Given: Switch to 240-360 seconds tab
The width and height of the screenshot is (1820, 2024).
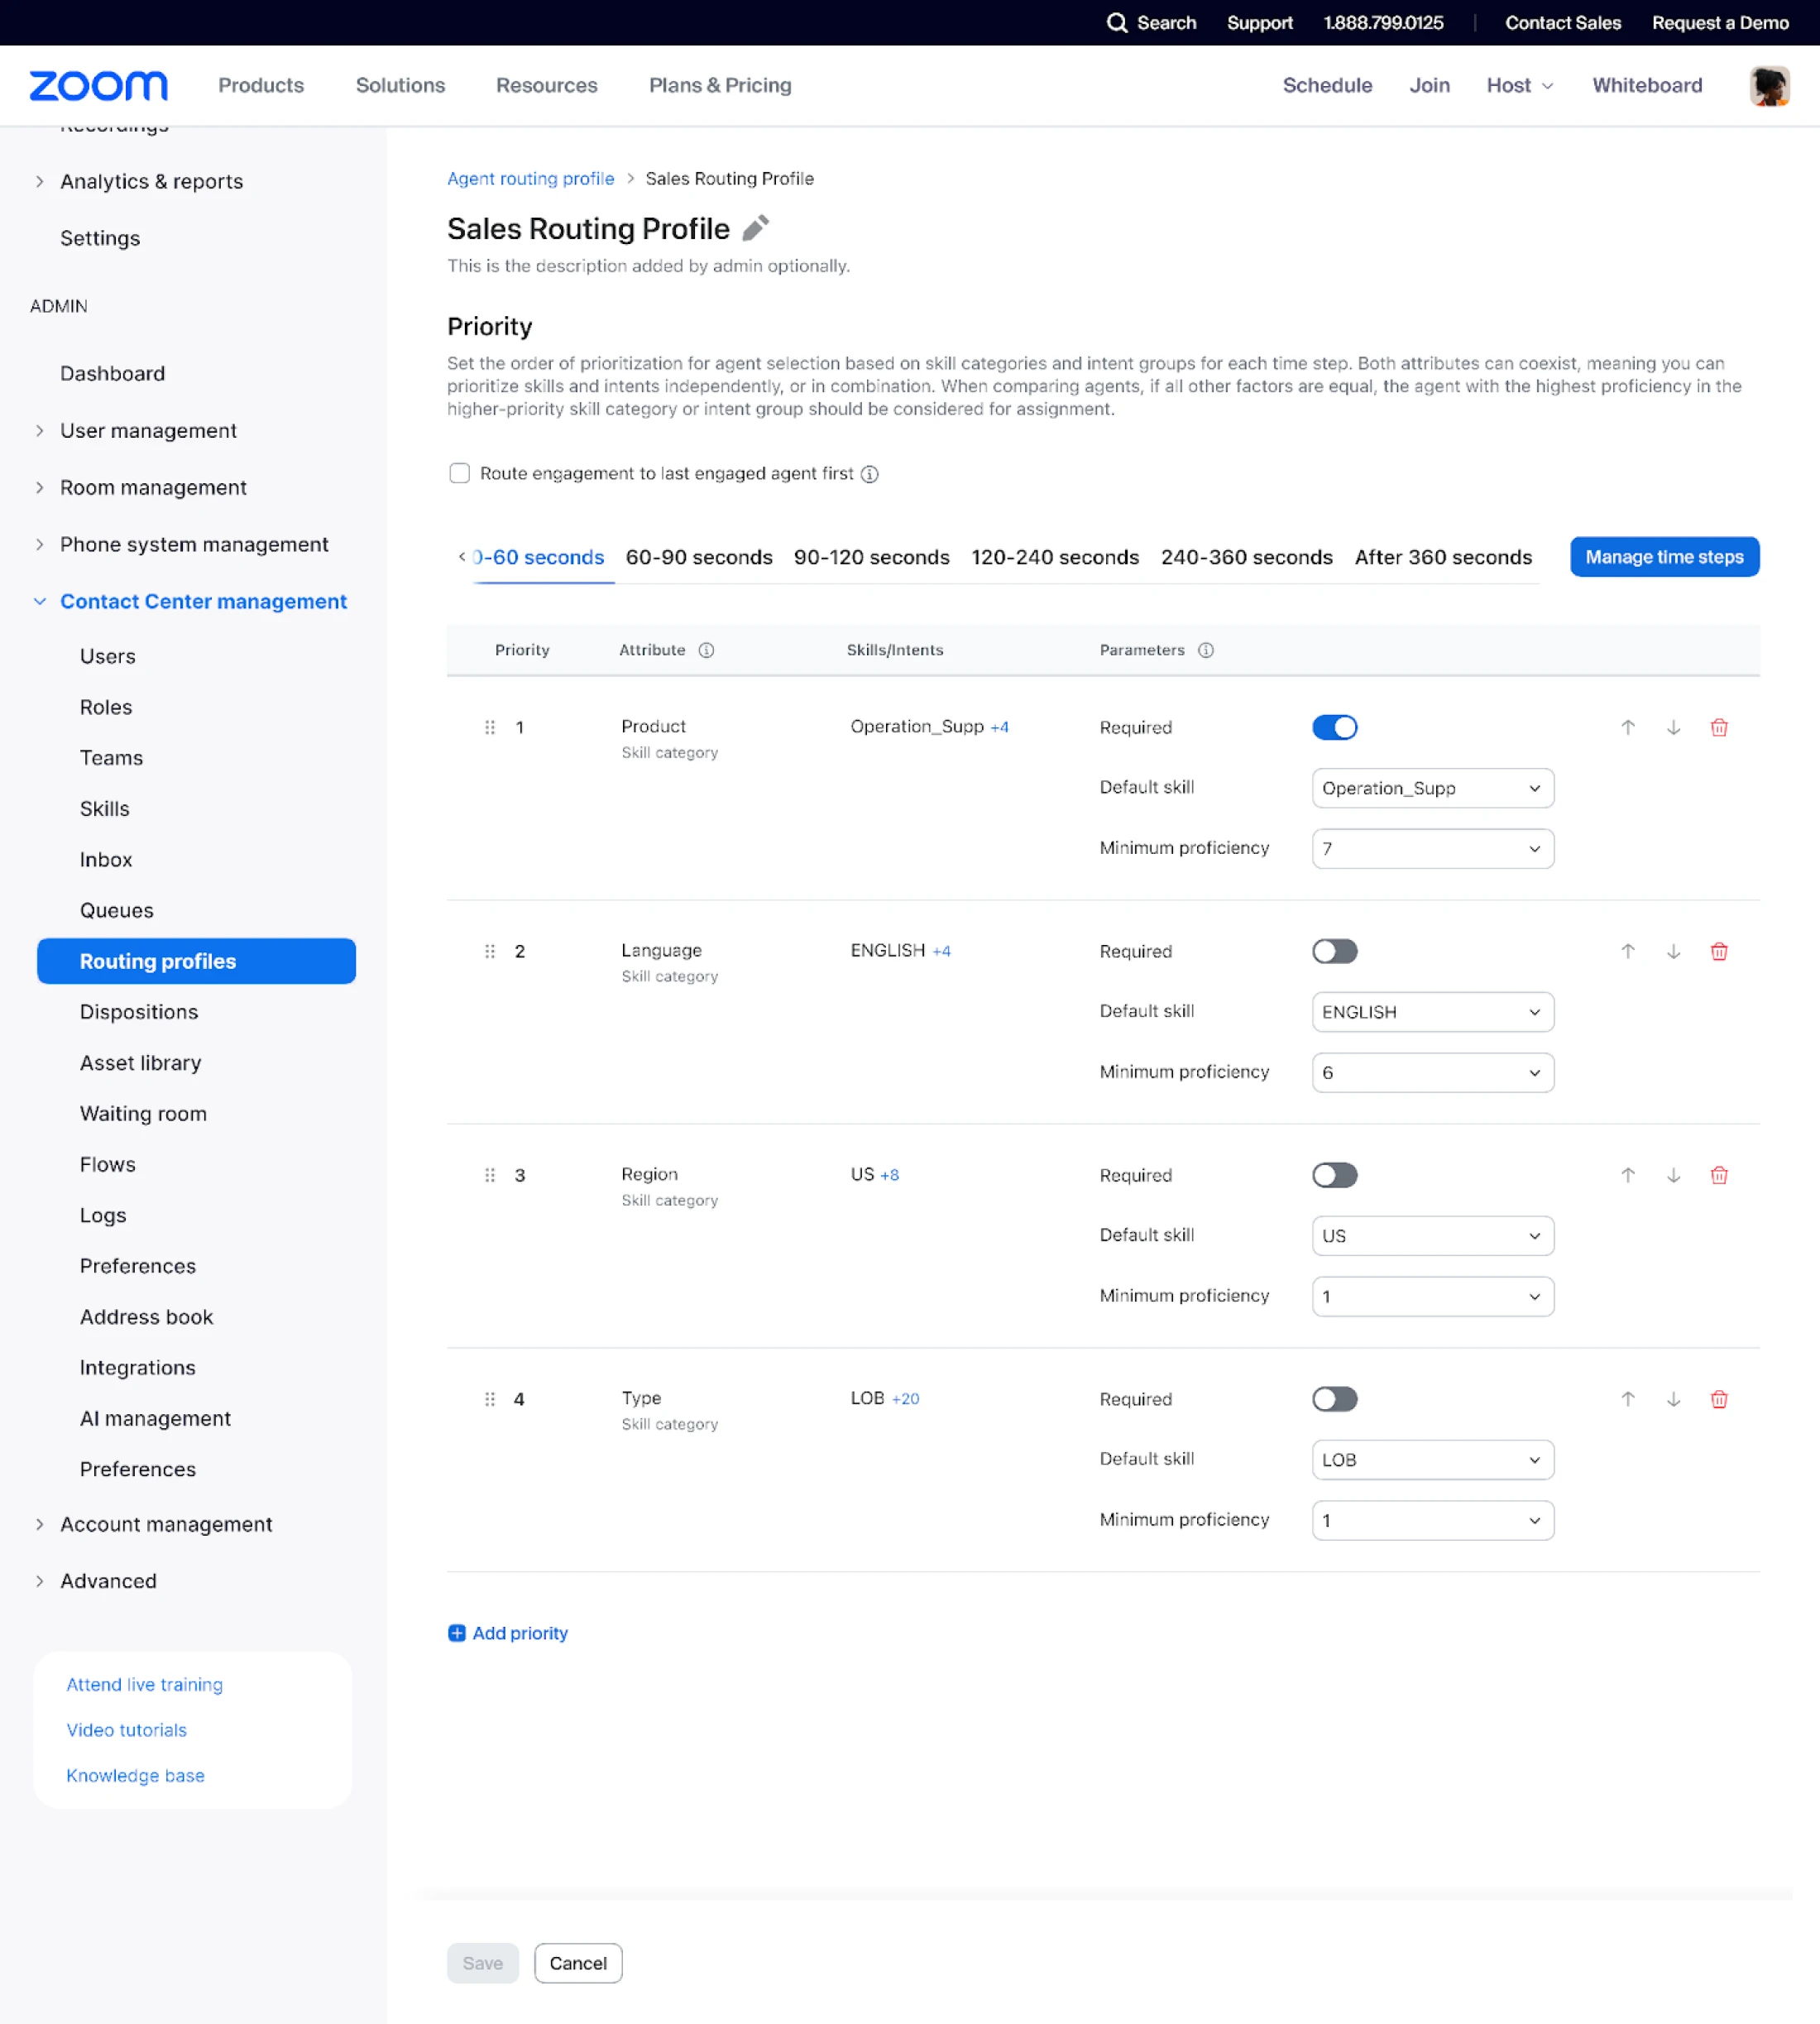Looking at the screenshot, I should point(1246,557).
